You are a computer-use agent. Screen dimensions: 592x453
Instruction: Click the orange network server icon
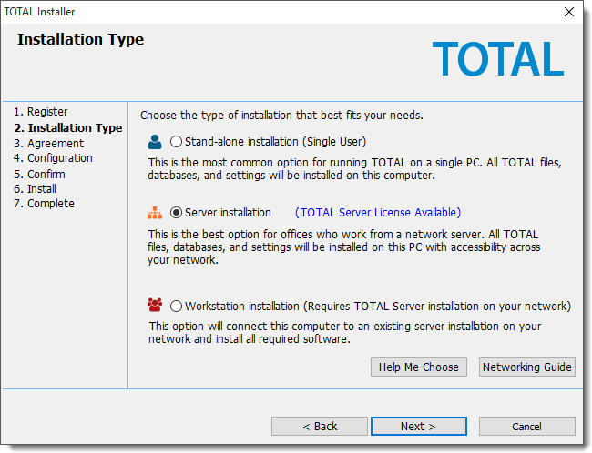click(155, 213)
